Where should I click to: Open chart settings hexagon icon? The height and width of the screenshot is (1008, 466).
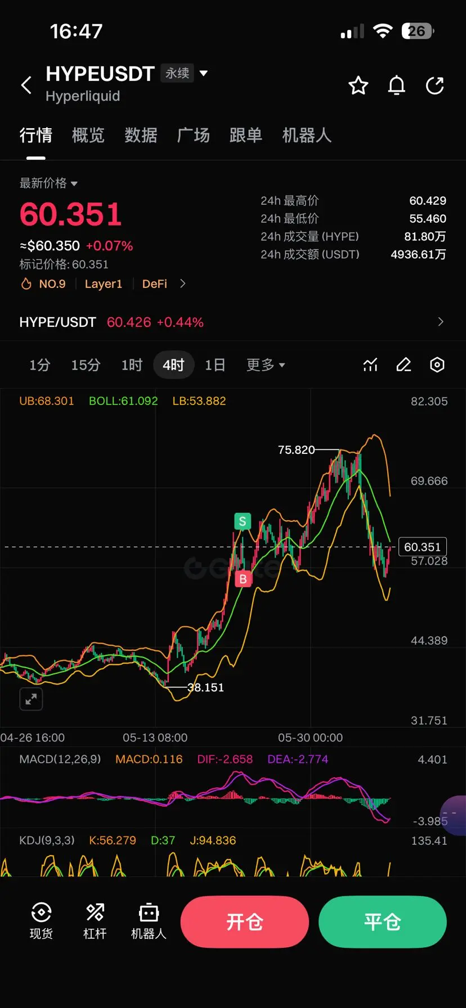point(437,365)
